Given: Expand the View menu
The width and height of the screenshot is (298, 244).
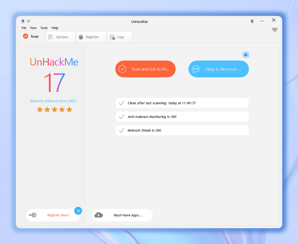Looking at the screenshot, I should point(33,28).
